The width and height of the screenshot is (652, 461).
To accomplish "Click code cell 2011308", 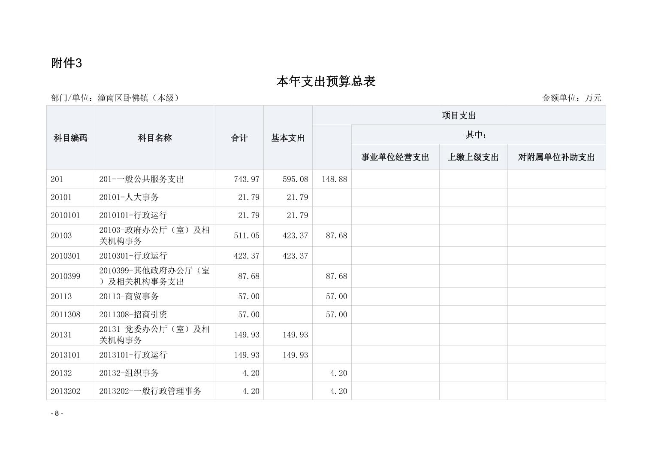I will [71, 314].
